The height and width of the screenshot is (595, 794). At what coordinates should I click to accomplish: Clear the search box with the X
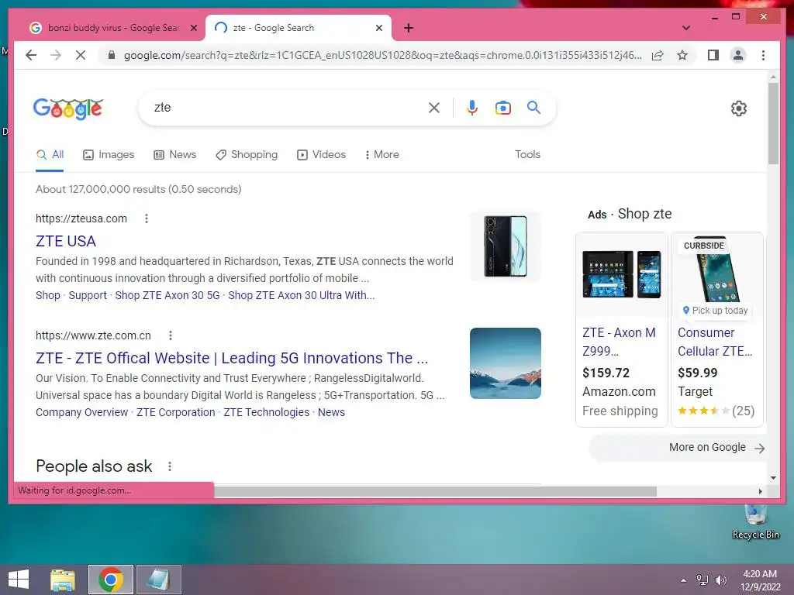[x=434, y=107]
